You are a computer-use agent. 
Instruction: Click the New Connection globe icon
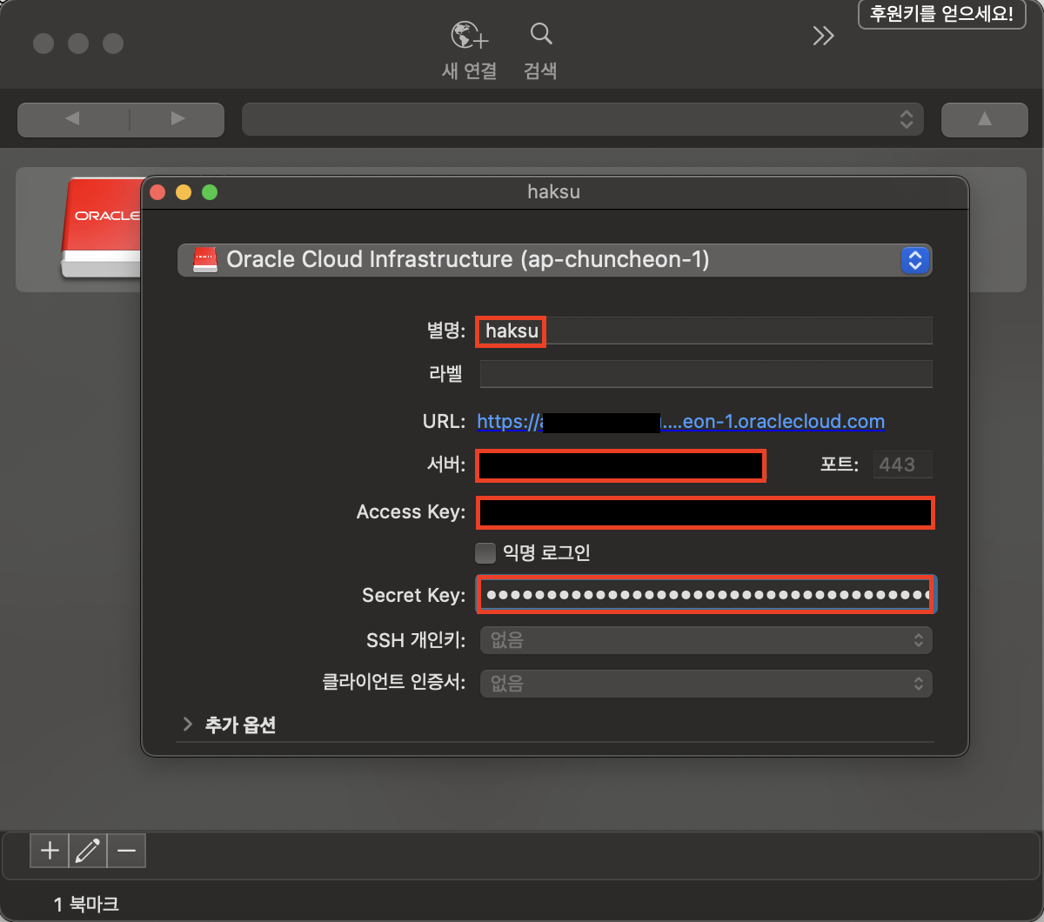469,36
